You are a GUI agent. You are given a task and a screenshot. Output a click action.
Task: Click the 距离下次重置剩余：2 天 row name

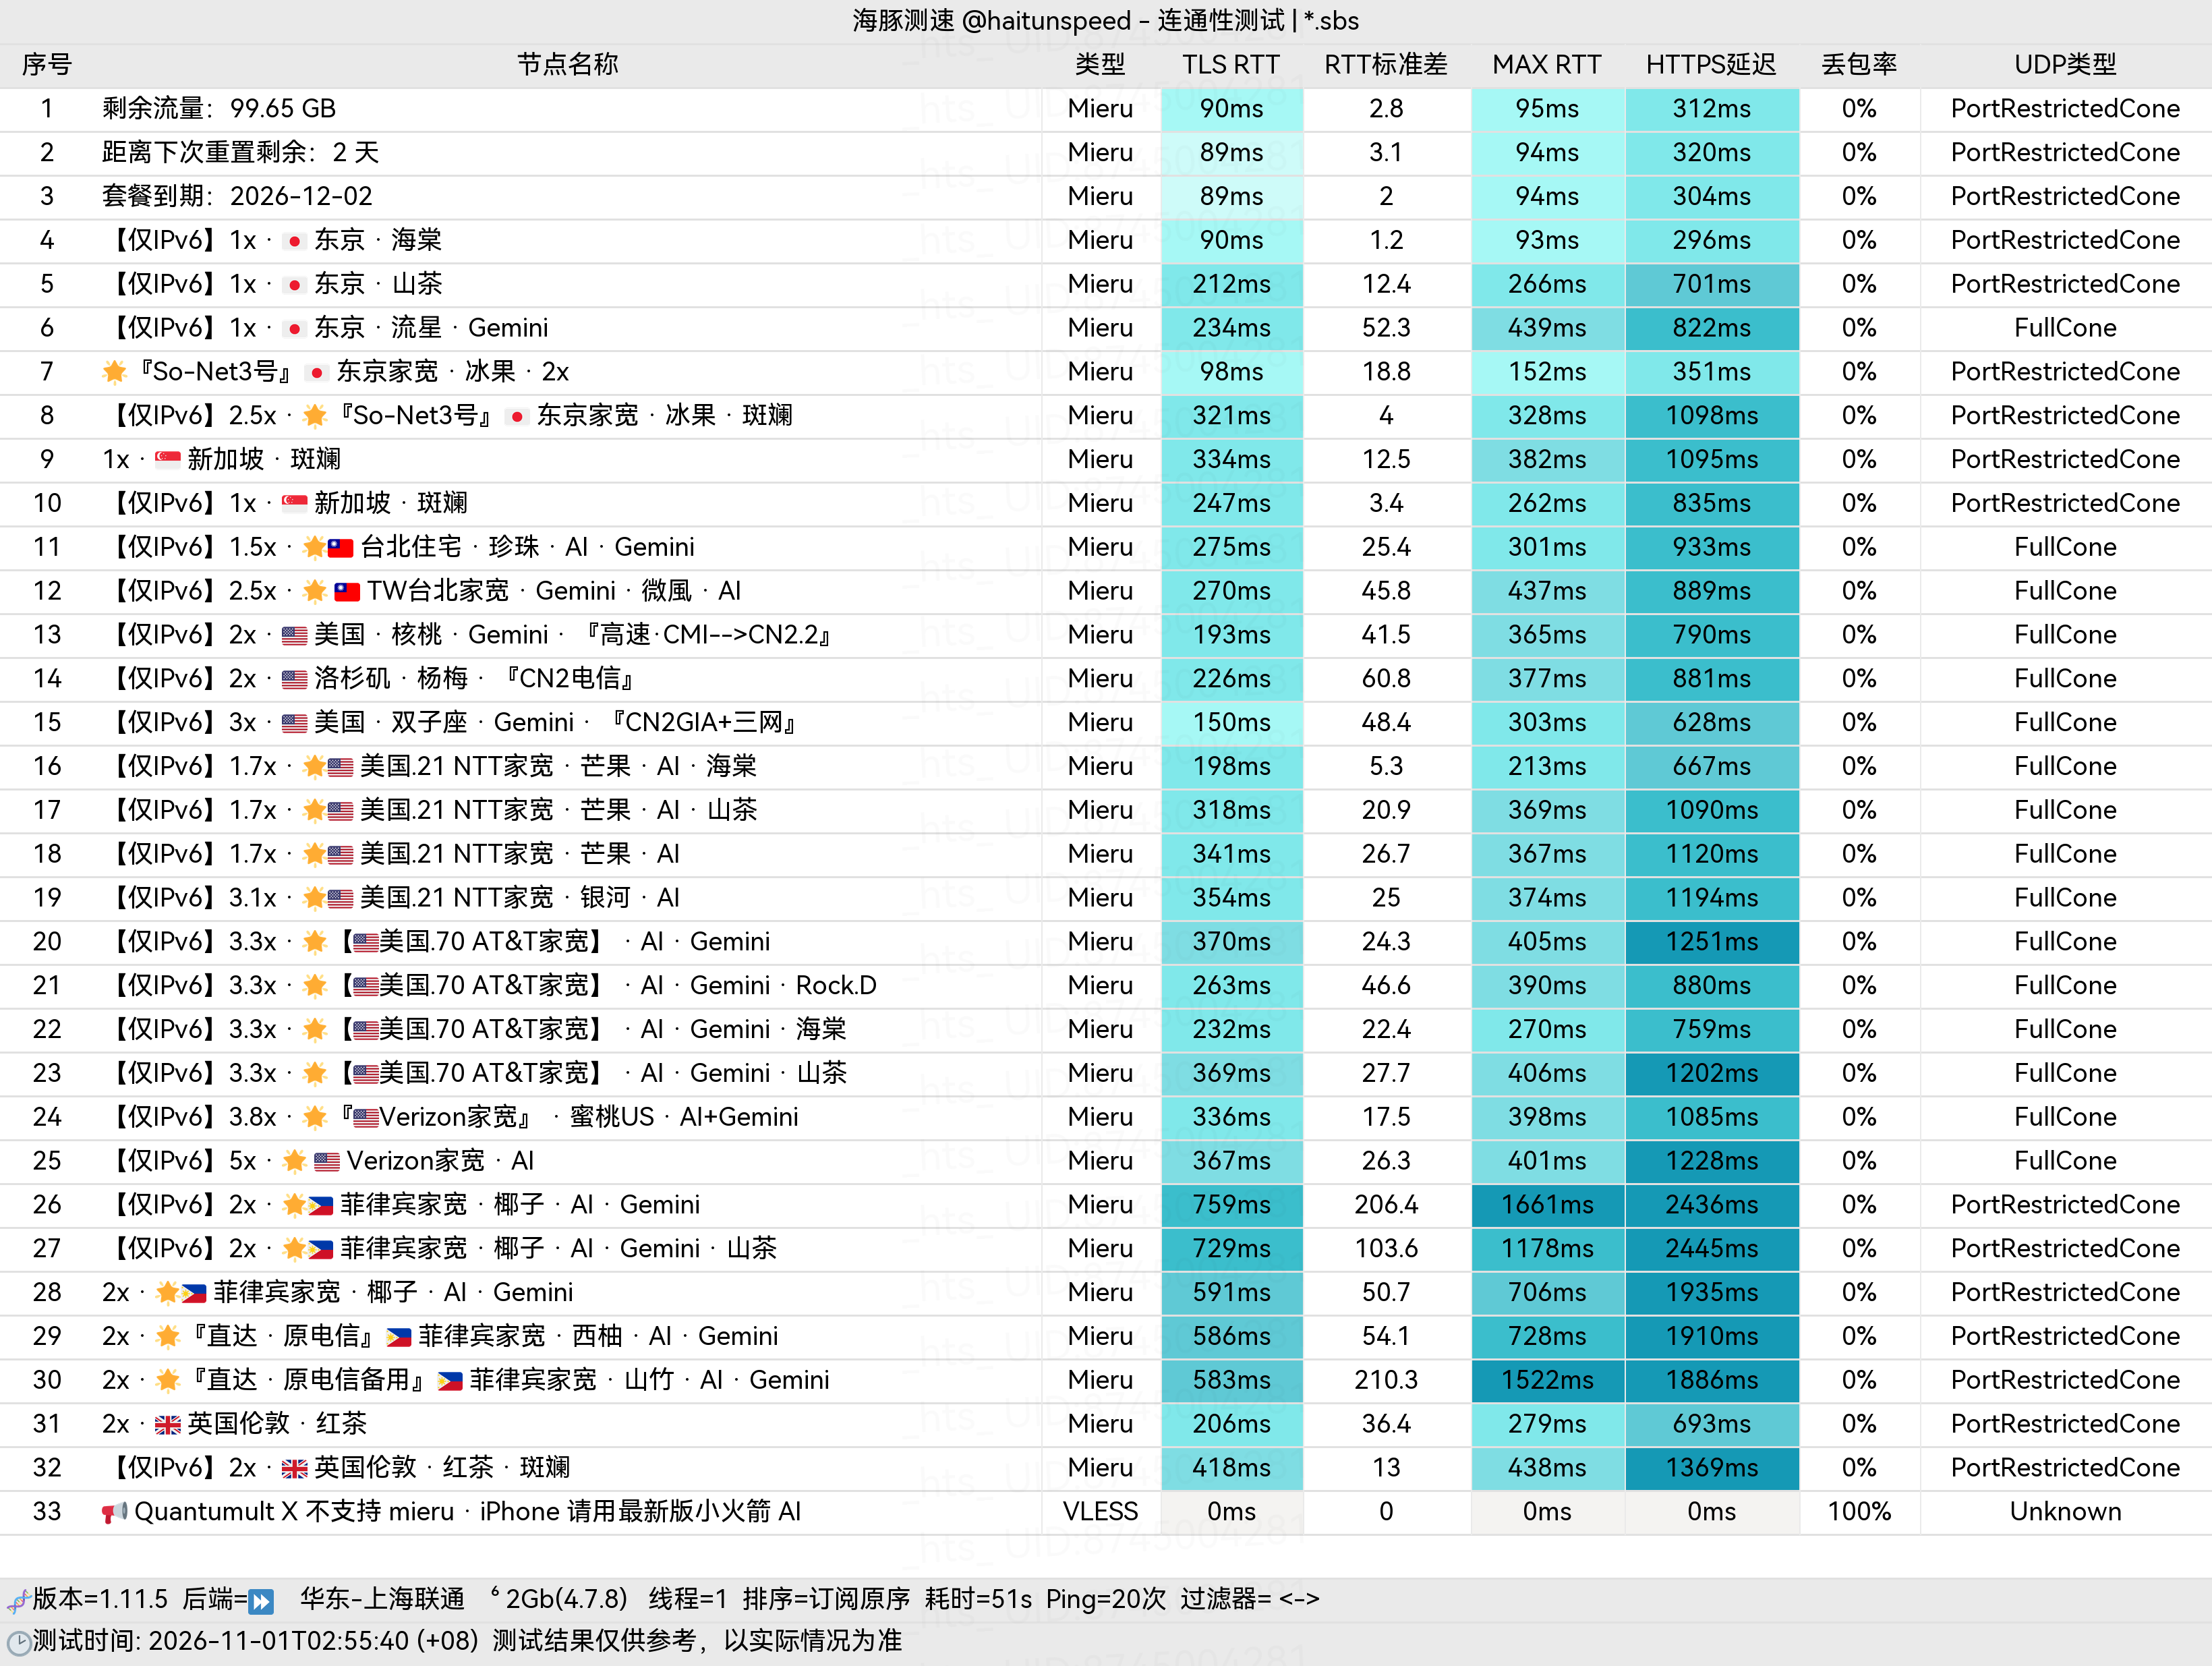[x=241, y=153]
